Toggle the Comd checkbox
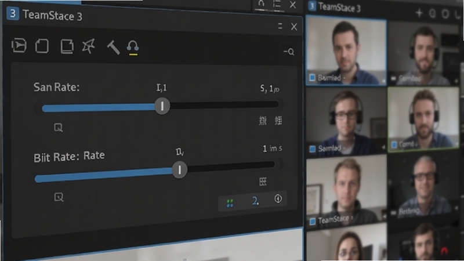Image resolution: width=464 pixels, height=261 pixels. coord(394,144)
